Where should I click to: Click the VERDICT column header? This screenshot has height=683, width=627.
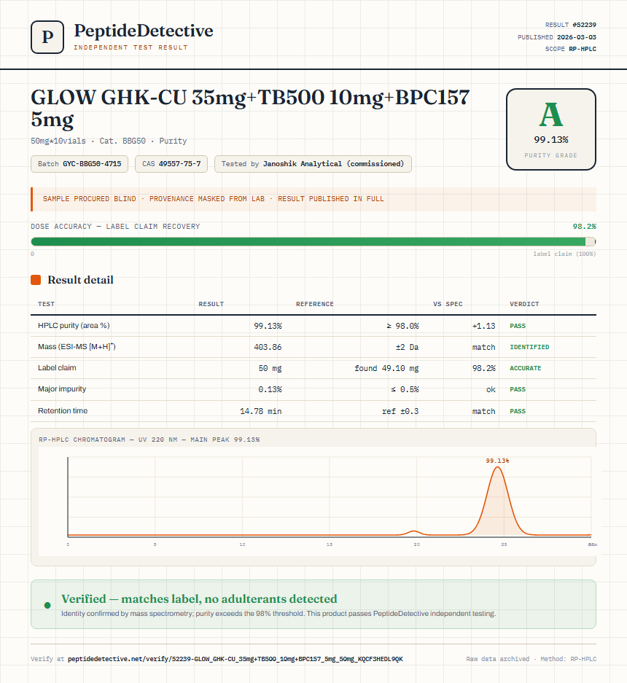pyautogui.click(x=524, y=304)
